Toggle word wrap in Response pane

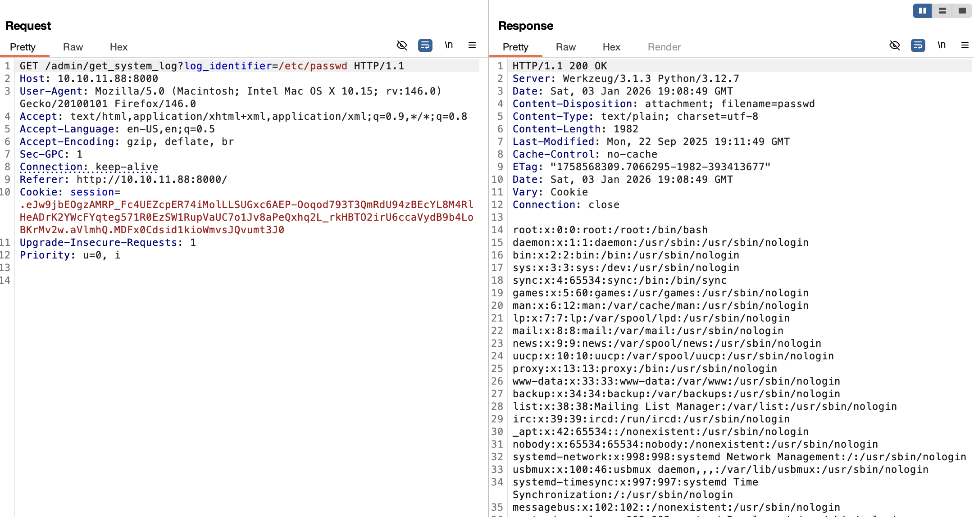pos(918,45)
